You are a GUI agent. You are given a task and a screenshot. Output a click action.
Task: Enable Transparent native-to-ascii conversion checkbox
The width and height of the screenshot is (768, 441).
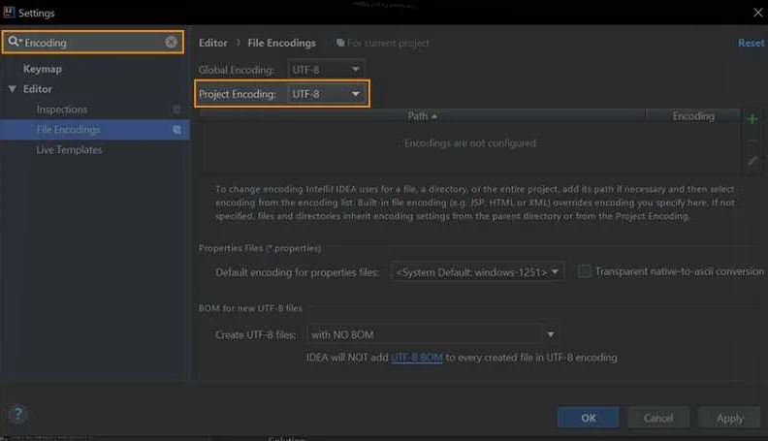(585, 271)
